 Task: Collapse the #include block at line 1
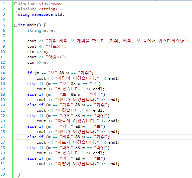coord(16,4)
